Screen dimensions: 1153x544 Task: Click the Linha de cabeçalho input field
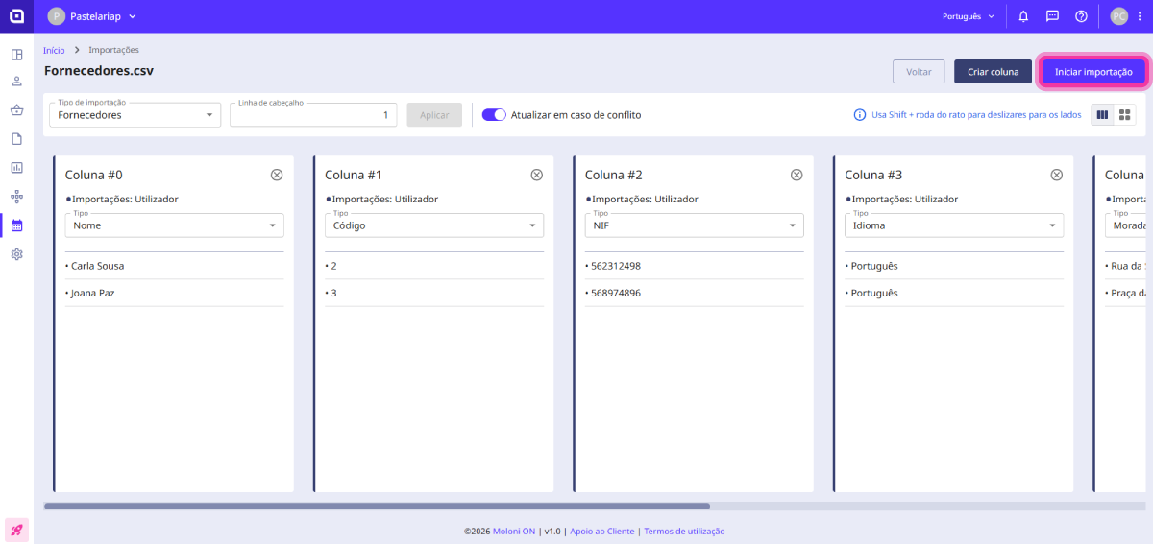pos(313,115)
